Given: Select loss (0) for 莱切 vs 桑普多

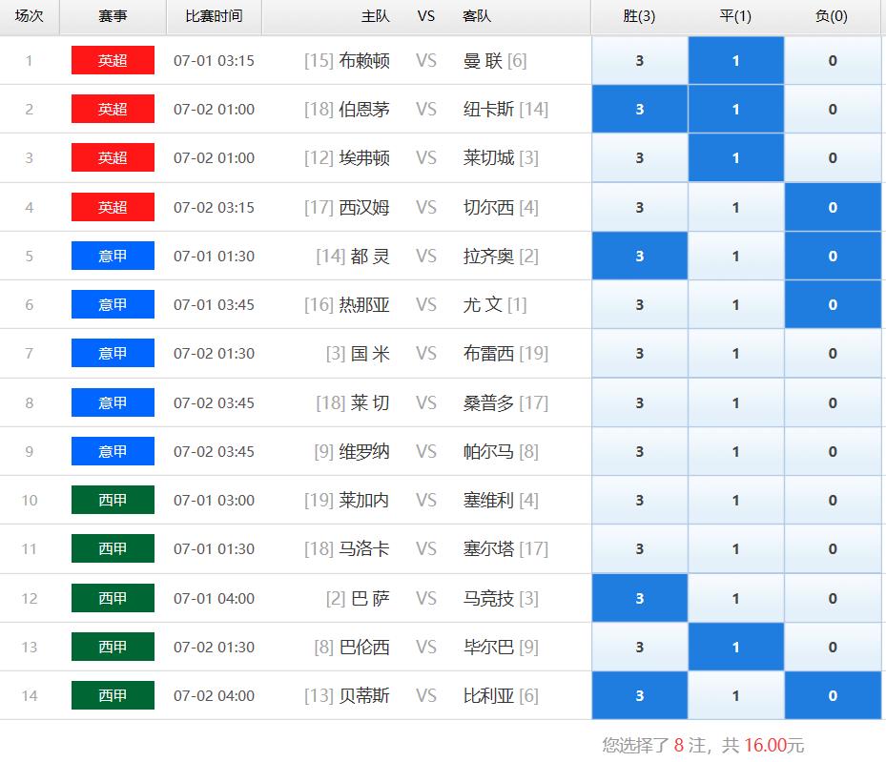Looking at the screenshot, I should click(833, 402).
